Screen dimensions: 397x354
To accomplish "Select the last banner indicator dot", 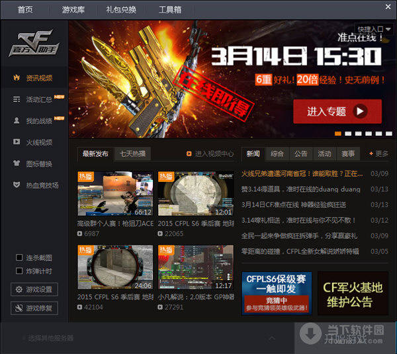I will (389, 134).
